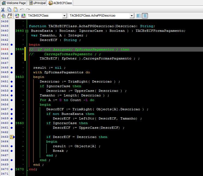Click the find/search references toolbar icon

pyautogui.click(x=4, y=16)
